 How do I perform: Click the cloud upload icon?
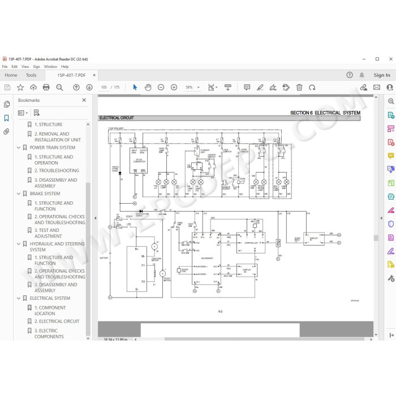33,87
